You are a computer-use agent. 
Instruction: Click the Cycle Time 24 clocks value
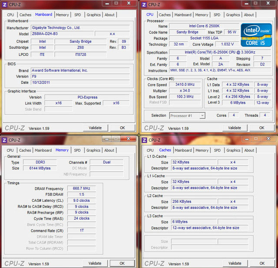pyautogui.click(x=82, y=218)
